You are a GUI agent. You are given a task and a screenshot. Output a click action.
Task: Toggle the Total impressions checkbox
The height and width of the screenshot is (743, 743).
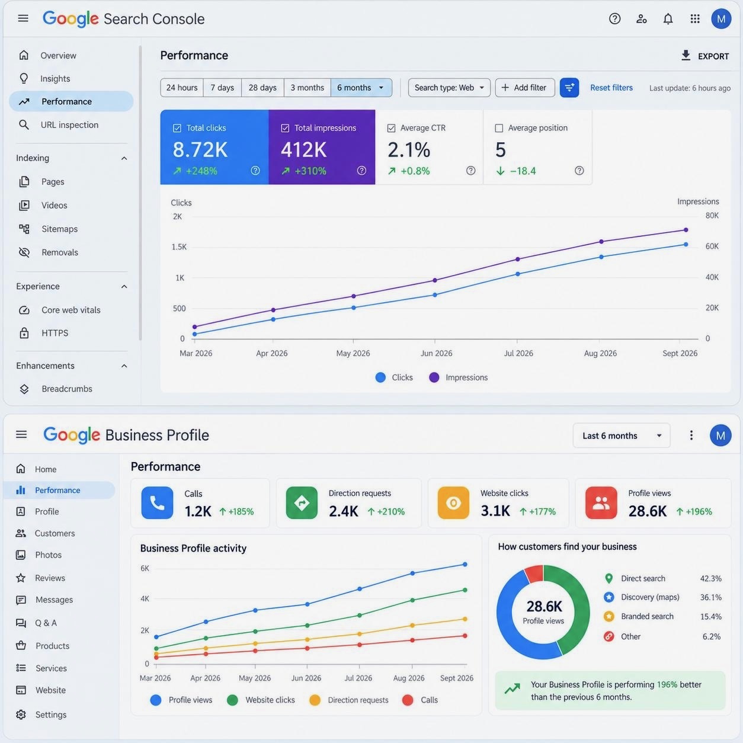285,128
